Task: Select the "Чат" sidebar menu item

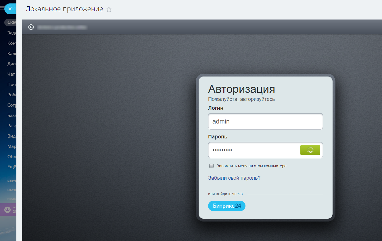Action: 11,74
